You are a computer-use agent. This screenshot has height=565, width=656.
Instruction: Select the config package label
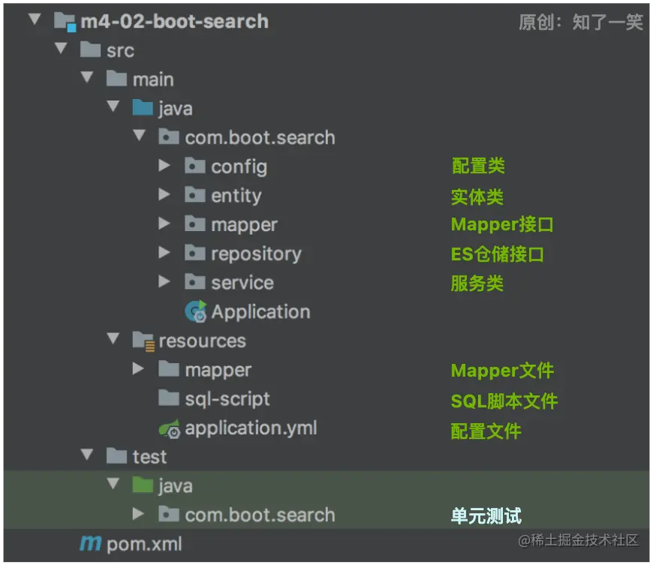tap(239, 167)
